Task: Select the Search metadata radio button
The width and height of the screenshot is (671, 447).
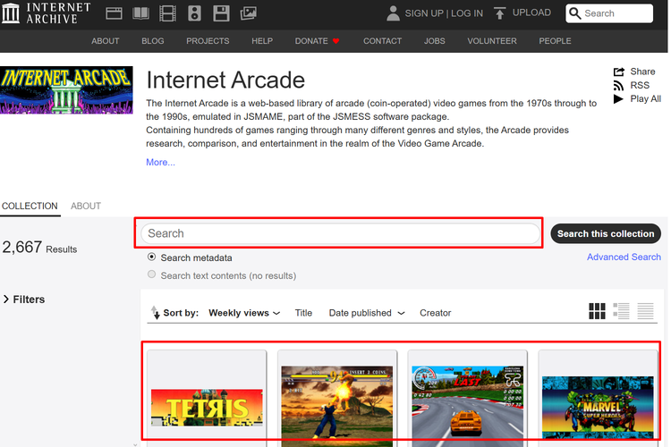Action: [151, 257]
